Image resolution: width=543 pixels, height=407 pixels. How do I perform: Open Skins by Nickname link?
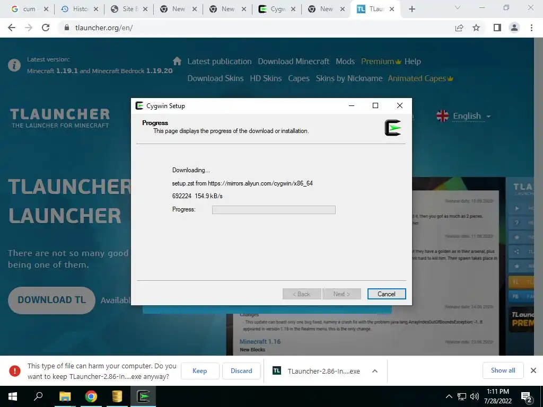click(x=349, y=78)
